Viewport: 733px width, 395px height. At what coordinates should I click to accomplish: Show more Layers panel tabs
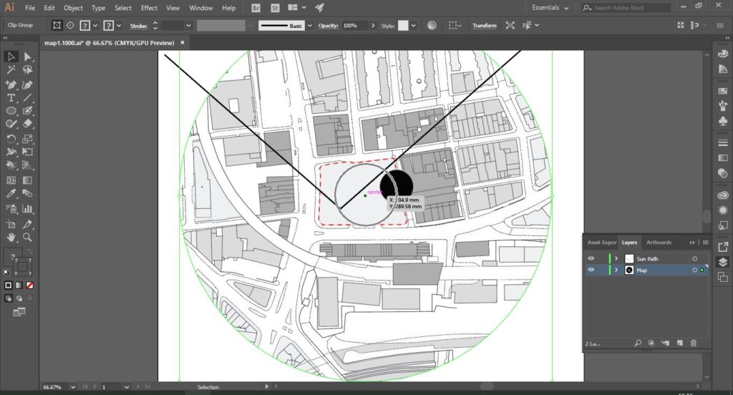692,243
